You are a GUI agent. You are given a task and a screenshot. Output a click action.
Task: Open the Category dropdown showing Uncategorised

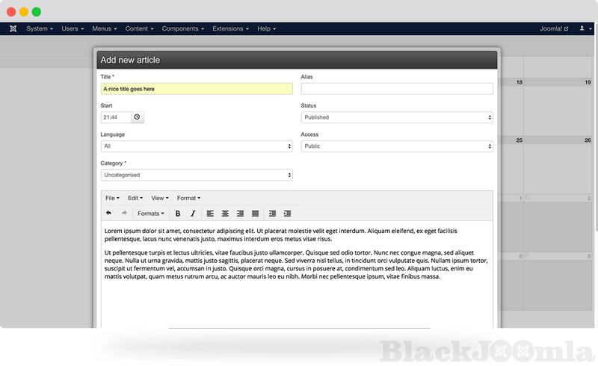tap(196, 175)
